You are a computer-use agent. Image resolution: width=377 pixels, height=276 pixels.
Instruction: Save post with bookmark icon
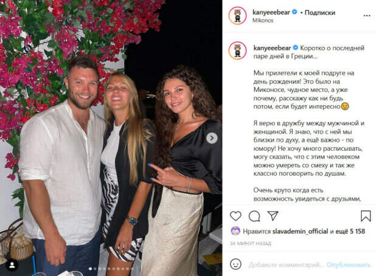point(365,216)
